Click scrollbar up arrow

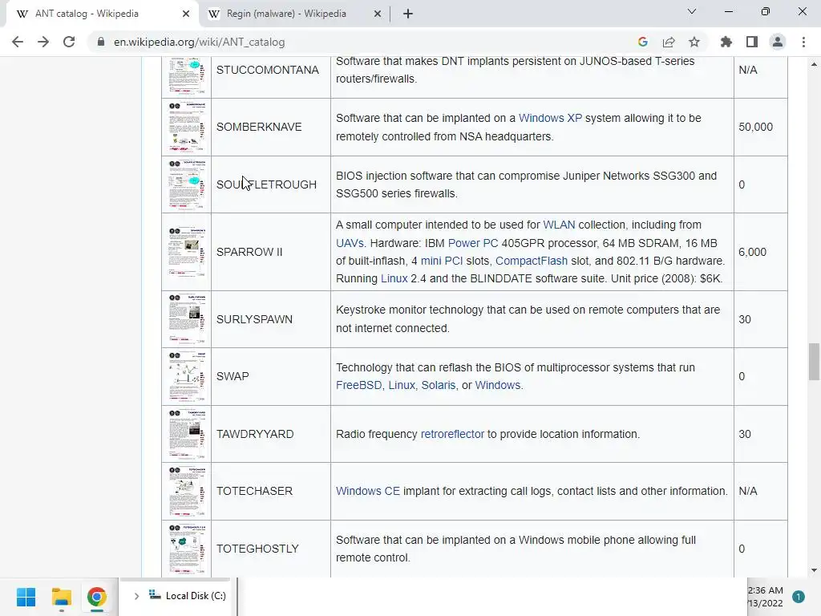pyautogui.click(x=814, y=64)
